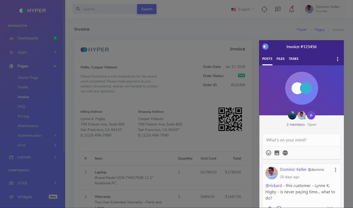Image resolution: width=353 pixels, height=208 pixels.
Task: Click the @rickard mention link
Action: (x=274, y=186)
